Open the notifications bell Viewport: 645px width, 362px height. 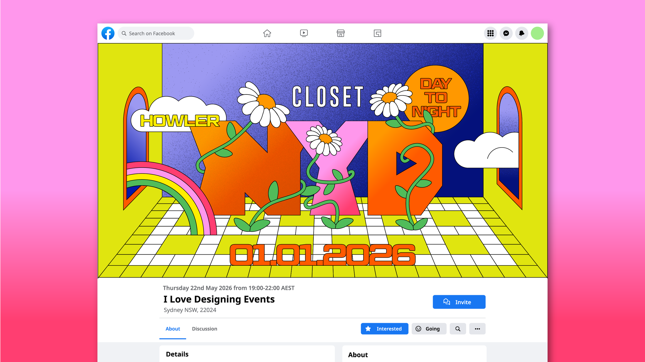pyautogui.click(x=521, y=33)
